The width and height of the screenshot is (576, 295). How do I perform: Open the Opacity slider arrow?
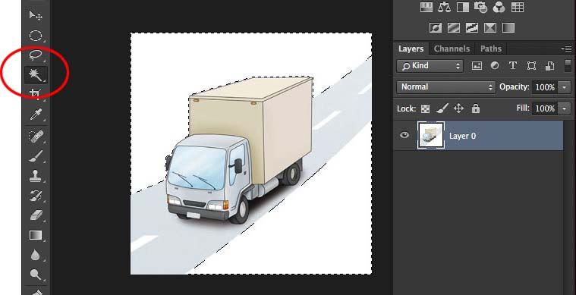click(x=565, y=87)
